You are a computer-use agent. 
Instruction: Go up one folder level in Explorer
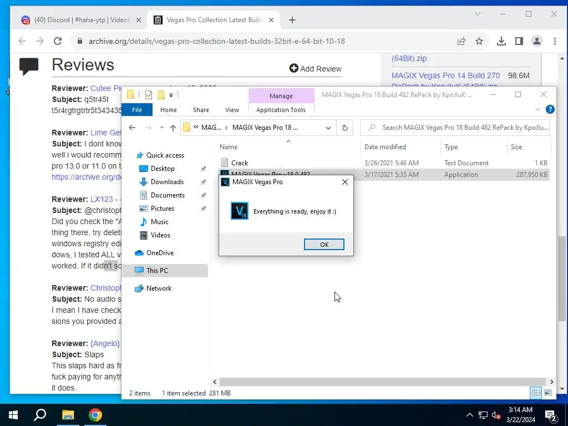tap(173, 128)
